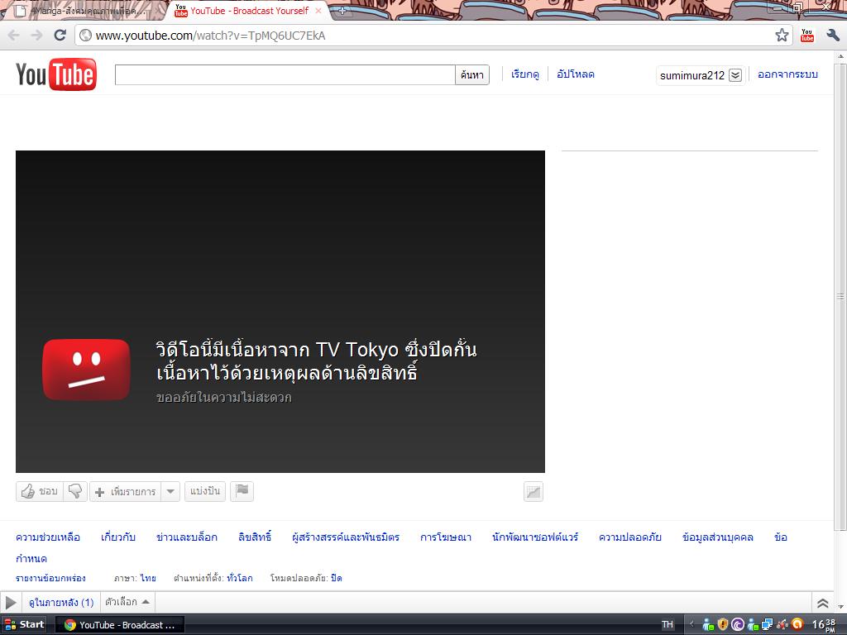Screen dimensions: 847x635
Task: Click the play icon in bottom queue bar
Action: (10, 603)
